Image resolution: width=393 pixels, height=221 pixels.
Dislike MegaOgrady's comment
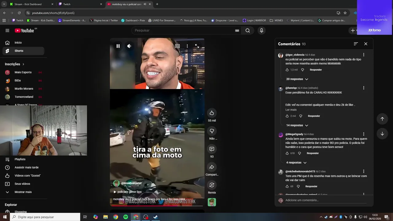click(x=299, y=153)
